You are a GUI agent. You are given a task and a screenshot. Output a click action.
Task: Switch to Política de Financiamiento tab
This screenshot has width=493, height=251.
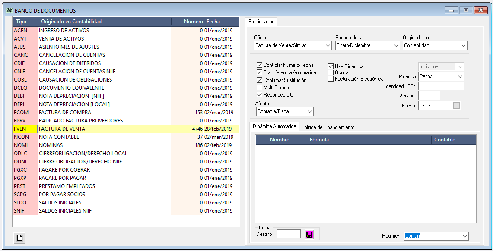coord(328,127)
